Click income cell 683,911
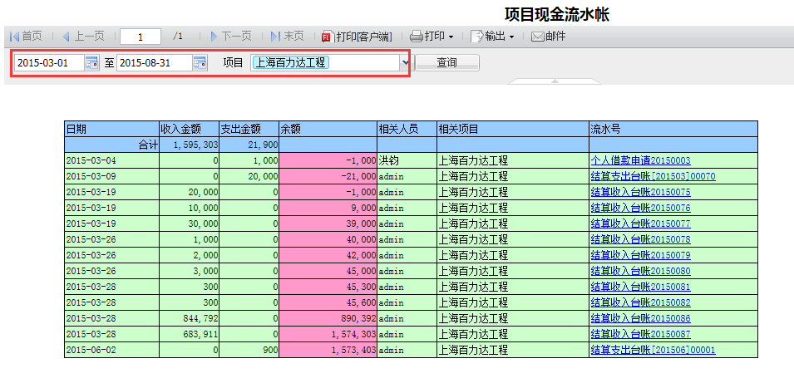The height and width of the screenshot is (388, 794). click(x=189, y=334)
